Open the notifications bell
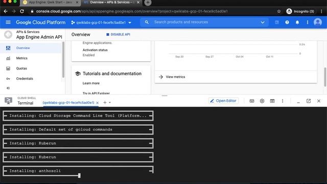 tap(297, 22)
